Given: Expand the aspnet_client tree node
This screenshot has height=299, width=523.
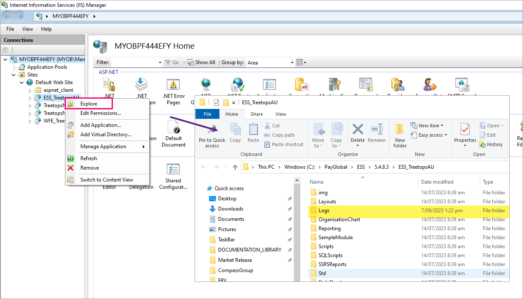Looking at the screenshot, I should coord(29,90).
